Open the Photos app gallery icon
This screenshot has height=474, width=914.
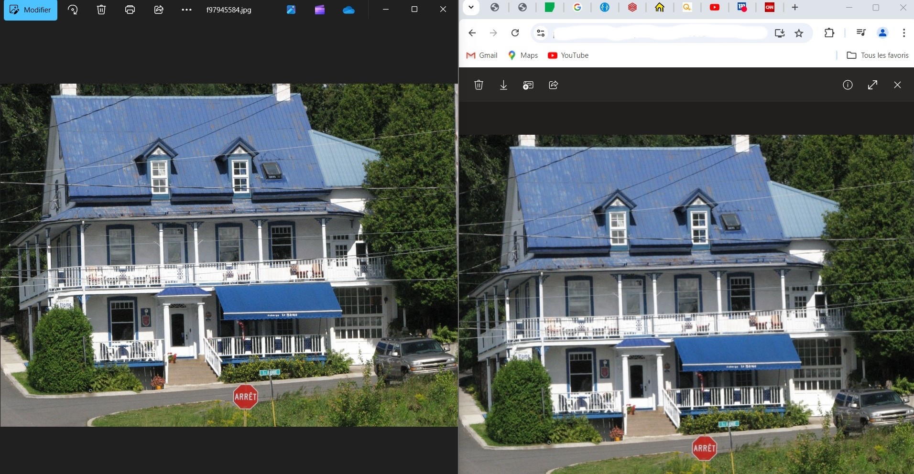[x=291, y=10]
